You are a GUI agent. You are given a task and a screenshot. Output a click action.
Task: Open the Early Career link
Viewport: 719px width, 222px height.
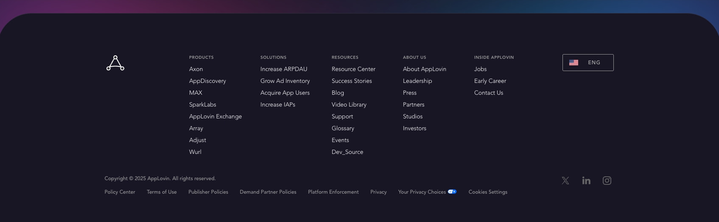pyautogui.click(x=490, y=81)
